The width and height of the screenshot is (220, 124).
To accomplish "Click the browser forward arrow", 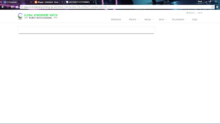I will (x=8, y=7).
